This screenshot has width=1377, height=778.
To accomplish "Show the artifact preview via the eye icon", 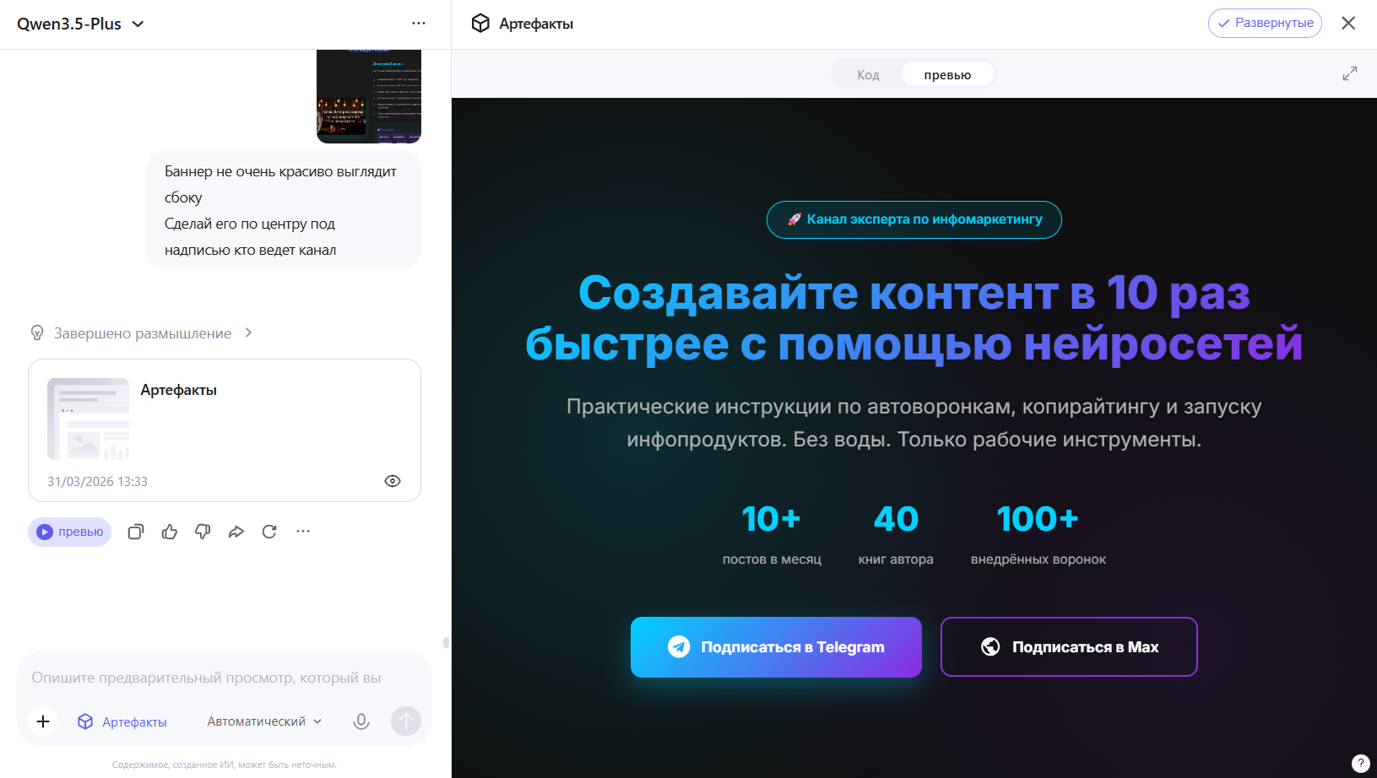I will click(392, 480).
